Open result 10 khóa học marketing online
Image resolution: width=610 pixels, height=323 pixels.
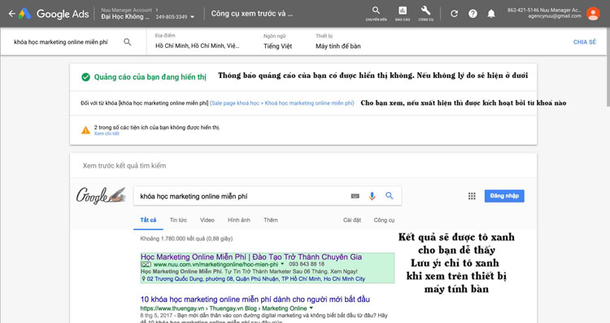[255, 299]
